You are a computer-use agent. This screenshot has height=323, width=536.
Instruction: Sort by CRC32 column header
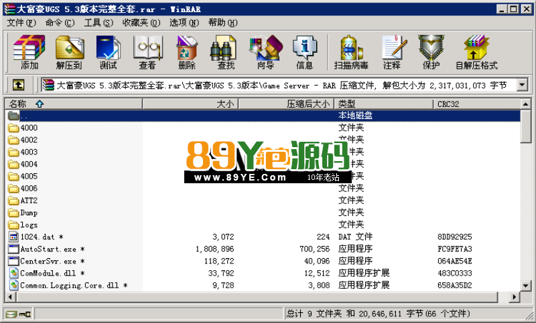476,104
